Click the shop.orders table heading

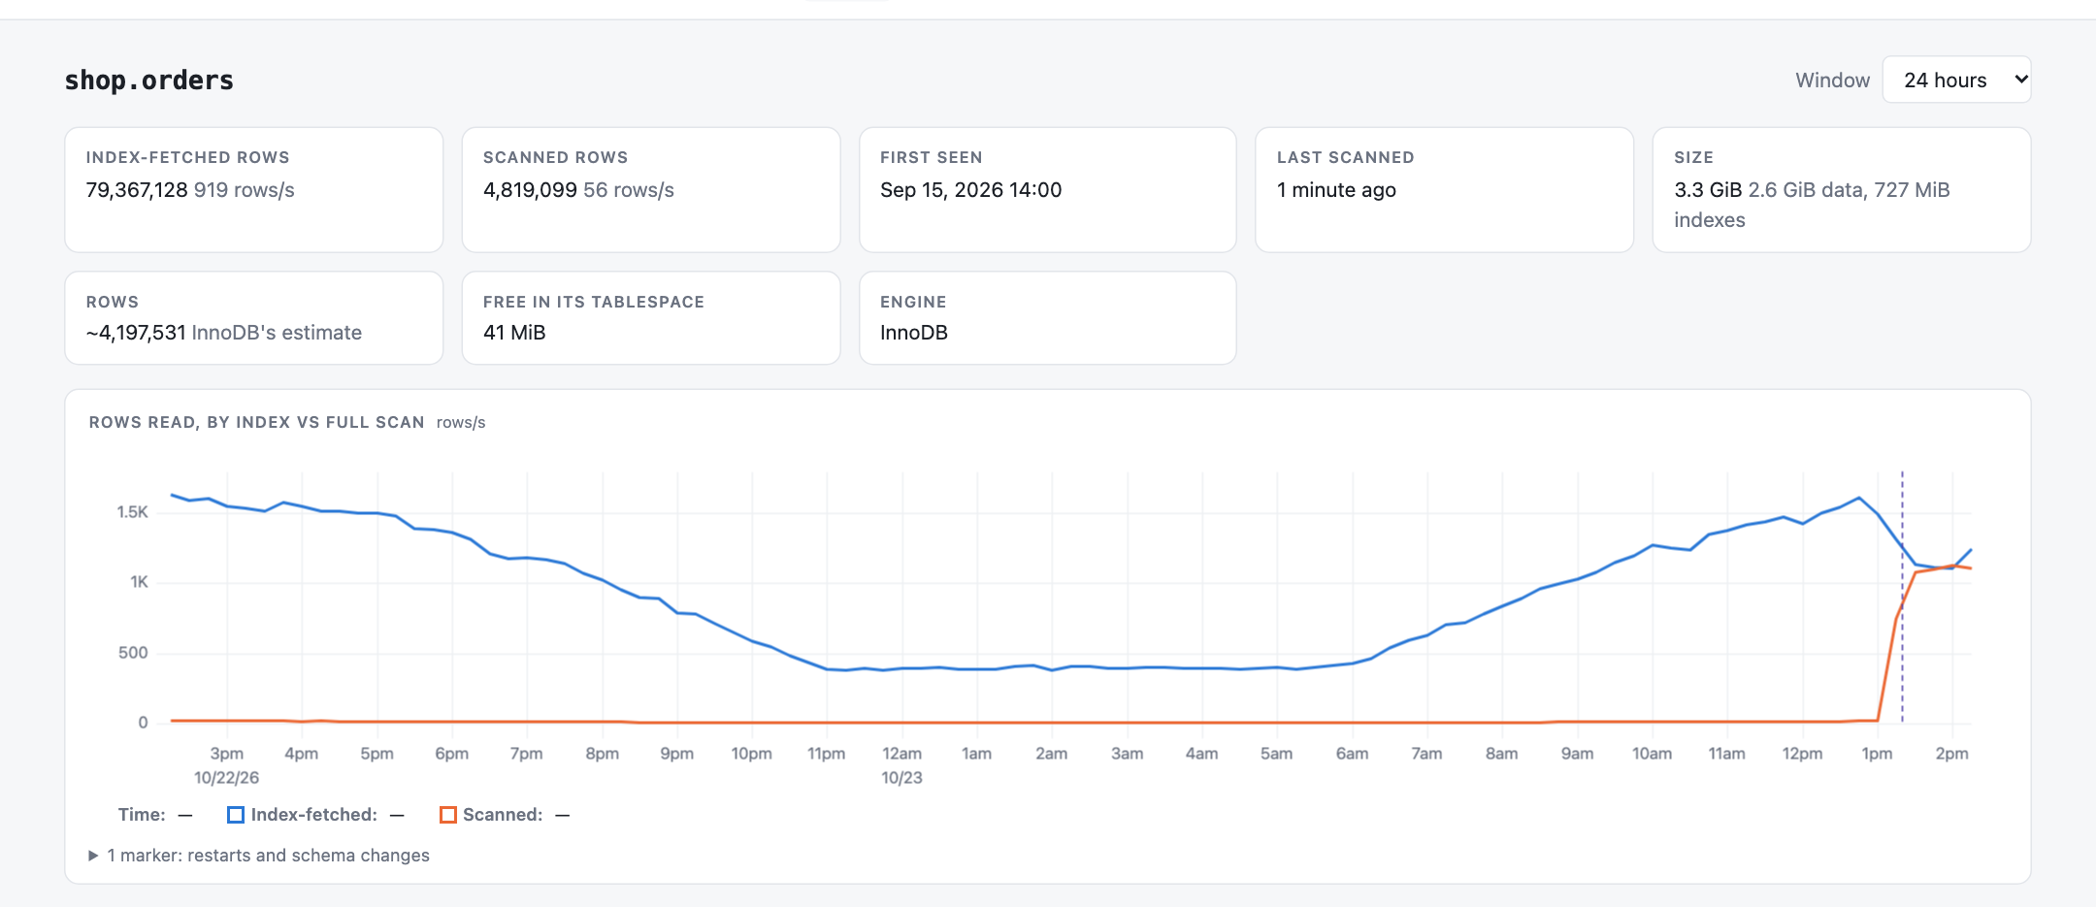point(149,80)
